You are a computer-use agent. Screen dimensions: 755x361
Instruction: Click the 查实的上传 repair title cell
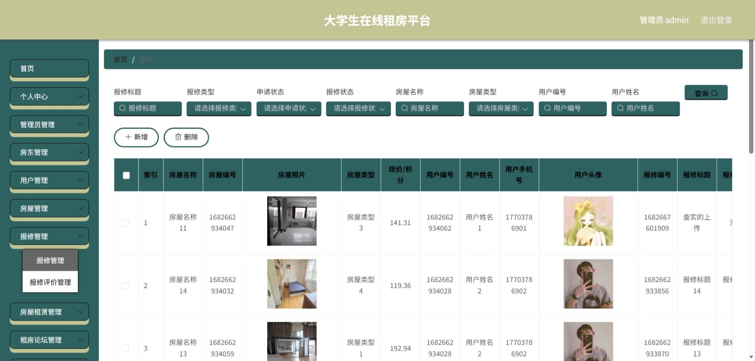[697, 223]
